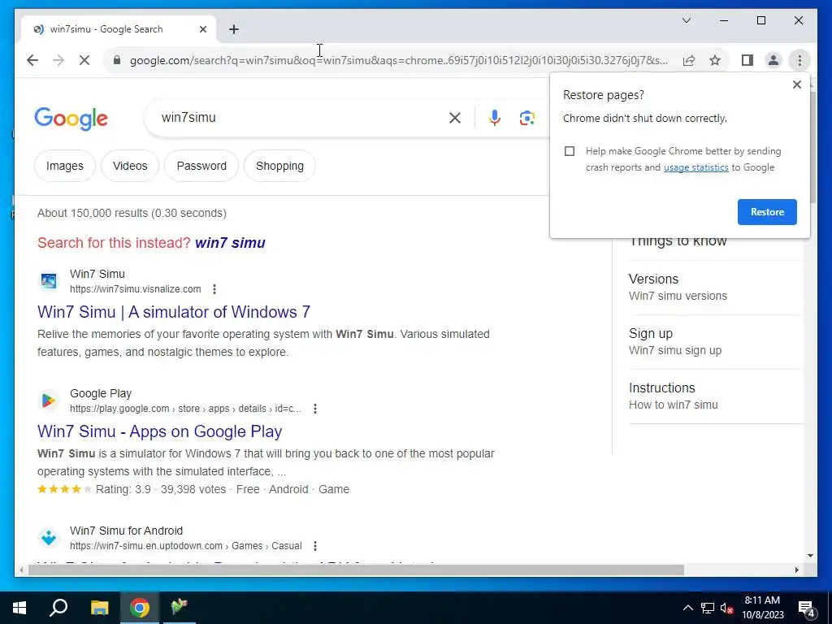Open Windows taskbar search

tap(58, 608)
